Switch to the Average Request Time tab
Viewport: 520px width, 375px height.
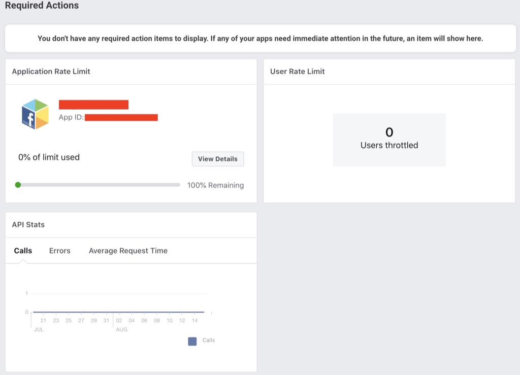point(127,250)
